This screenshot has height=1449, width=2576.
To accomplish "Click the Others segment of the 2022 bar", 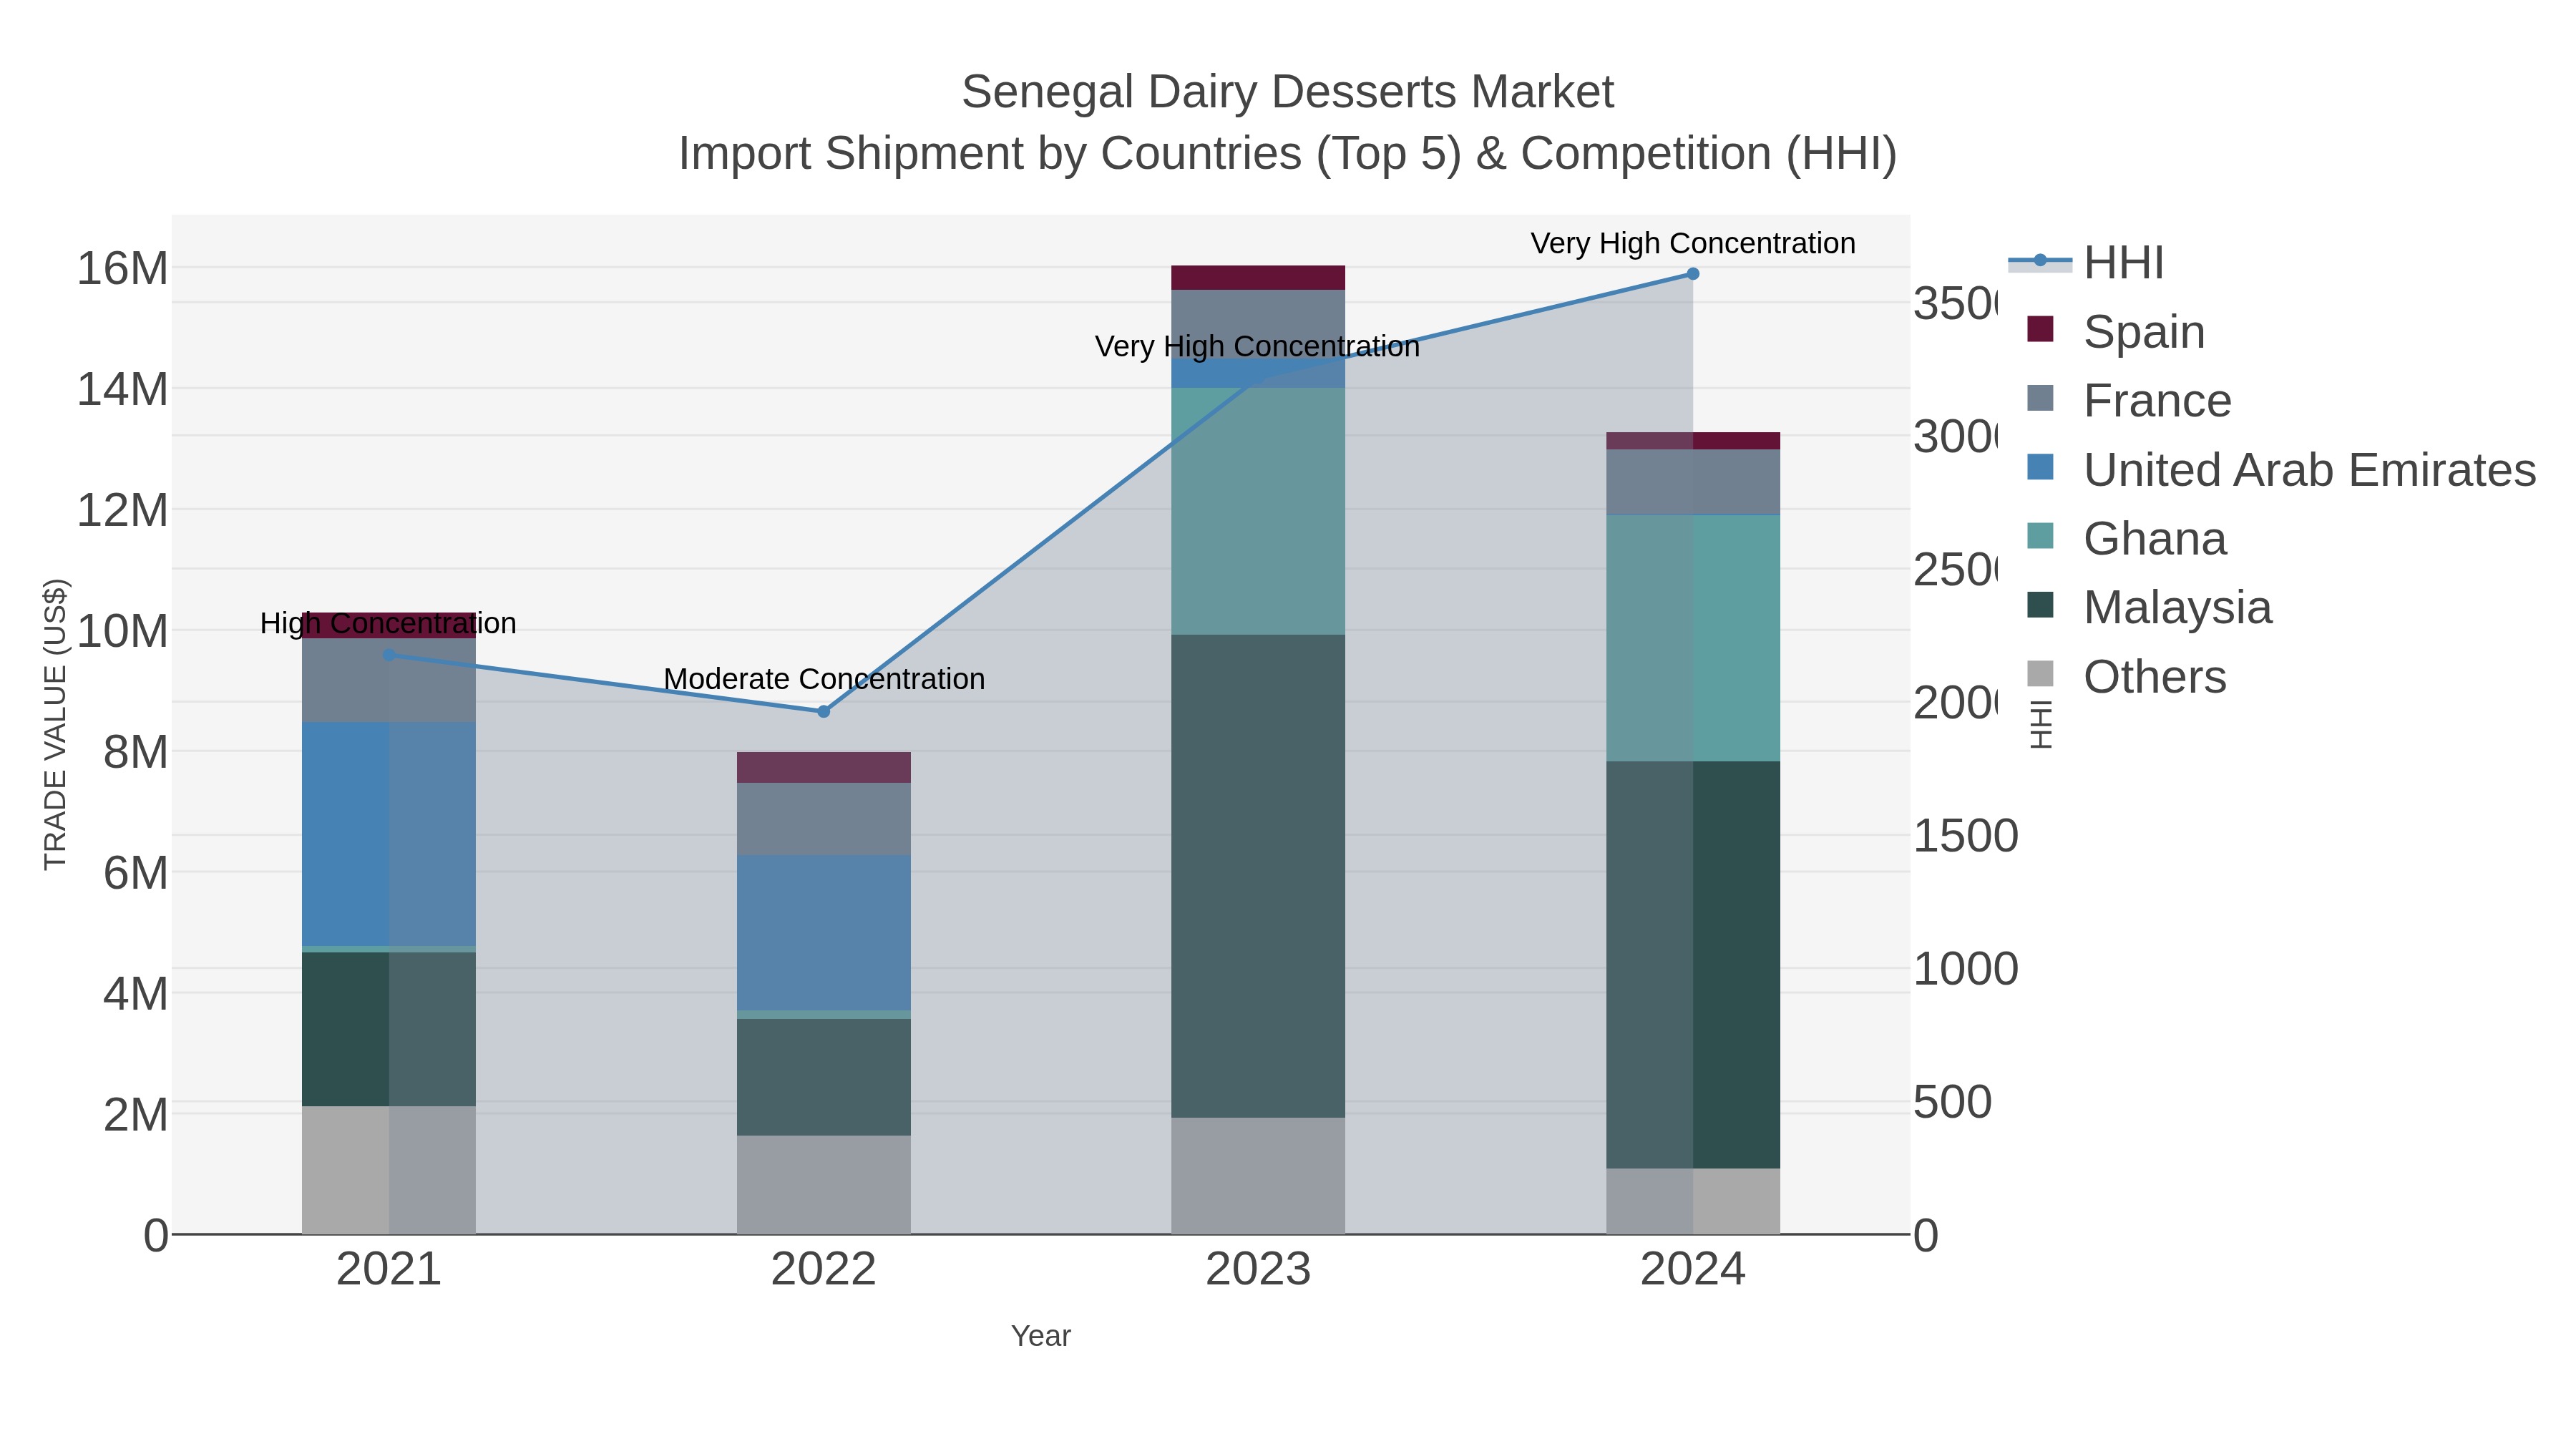I will tap(824, 1185).
